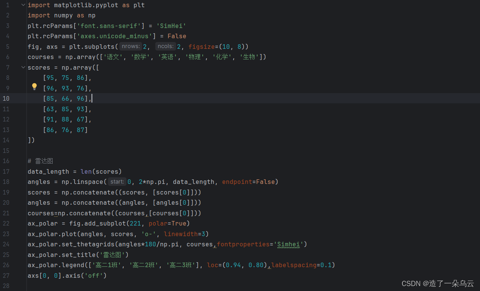Click the 'nrows:' inlay hint on line 5
Screen dimensions: 480x291
pos(130,46)
